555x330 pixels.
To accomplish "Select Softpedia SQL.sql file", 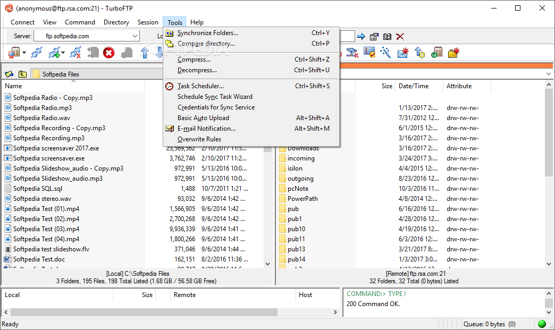I will pyautogui.click(x=38, y=189).
